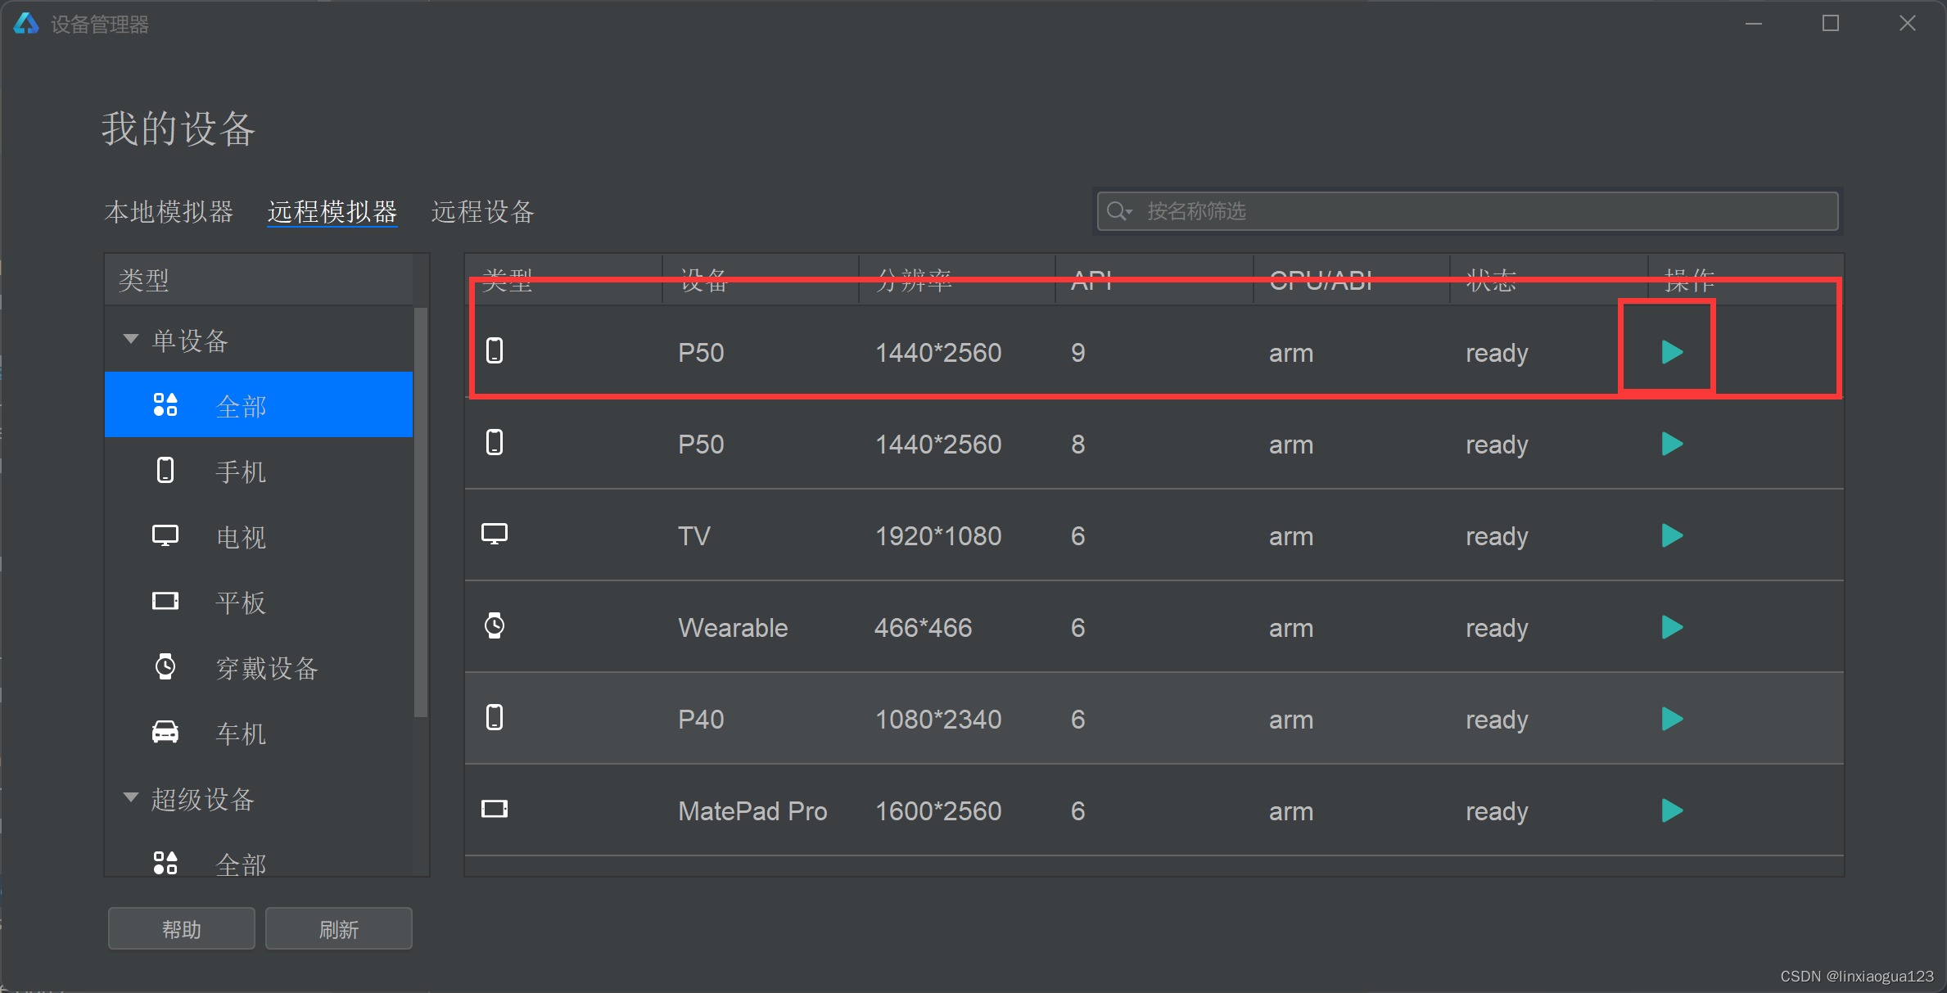1947x993 pixels.
Task: Launch the P50 API 8 emulator
Action: 1672,445
